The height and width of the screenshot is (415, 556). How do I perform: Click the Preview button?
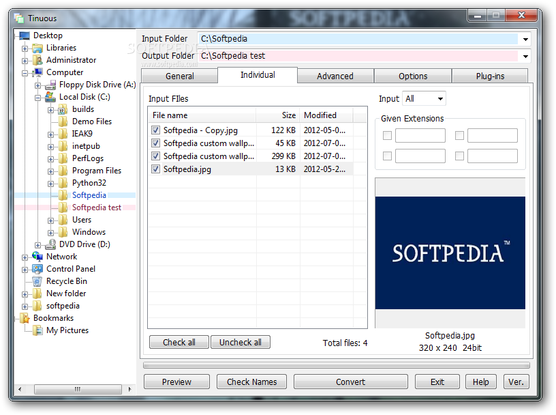pyautogui.click(x=176, y=382)
